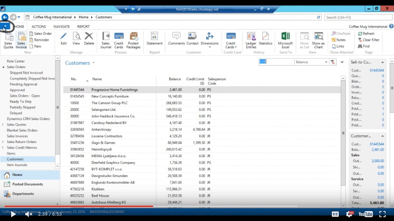Open the application menu dropdown

pos(5,26)
